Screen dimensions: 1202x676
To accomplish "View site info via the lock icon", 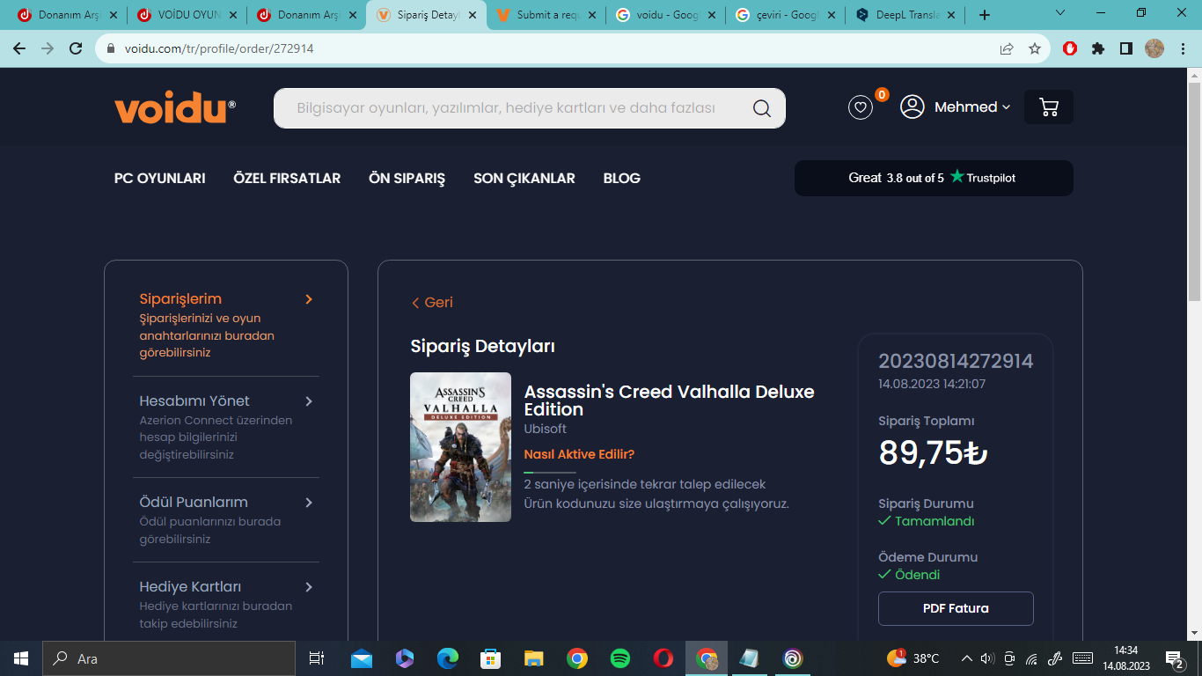I will coord(111,49).
